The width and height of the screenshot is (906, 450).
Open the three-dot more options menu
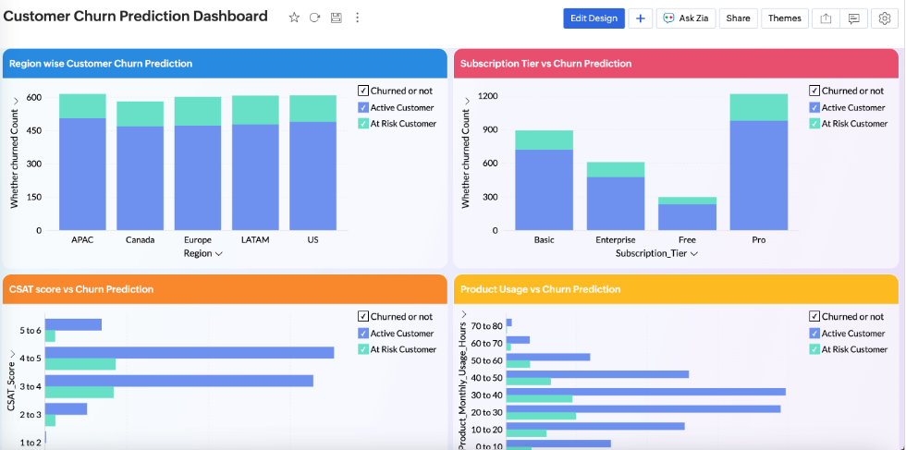pyautogui.click(x=358, y=18)
